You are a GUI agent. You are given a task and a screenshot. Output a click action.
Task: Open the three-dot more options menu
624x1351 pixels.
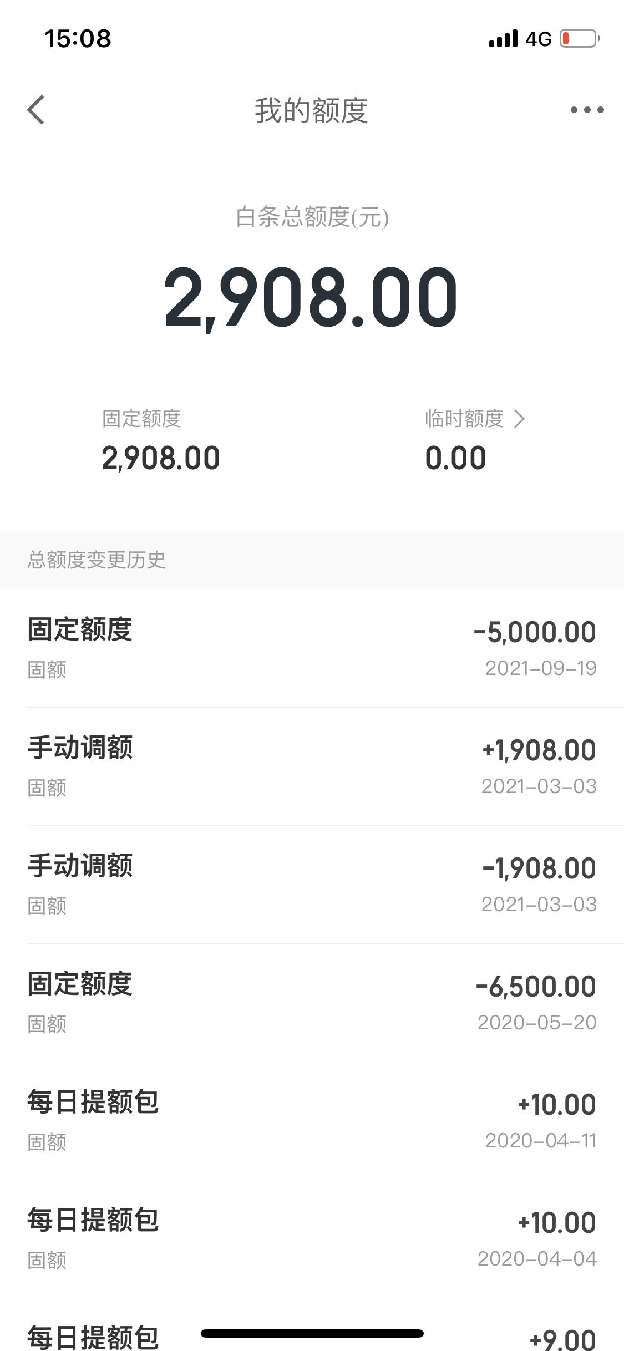pos(587,110)
